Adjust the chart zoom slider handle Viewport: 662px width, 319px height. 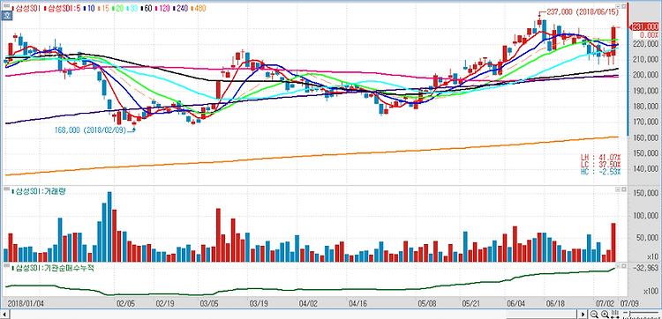[x=629, y=314]
